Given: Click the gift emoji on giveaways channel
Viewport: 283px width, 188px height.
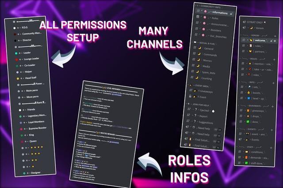Looking at the screenshot, I should (249, 110).
